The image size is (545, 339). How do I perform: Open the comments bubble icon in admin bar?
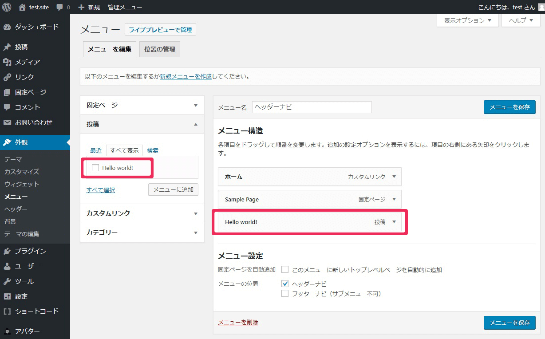[x=60, y=8]
